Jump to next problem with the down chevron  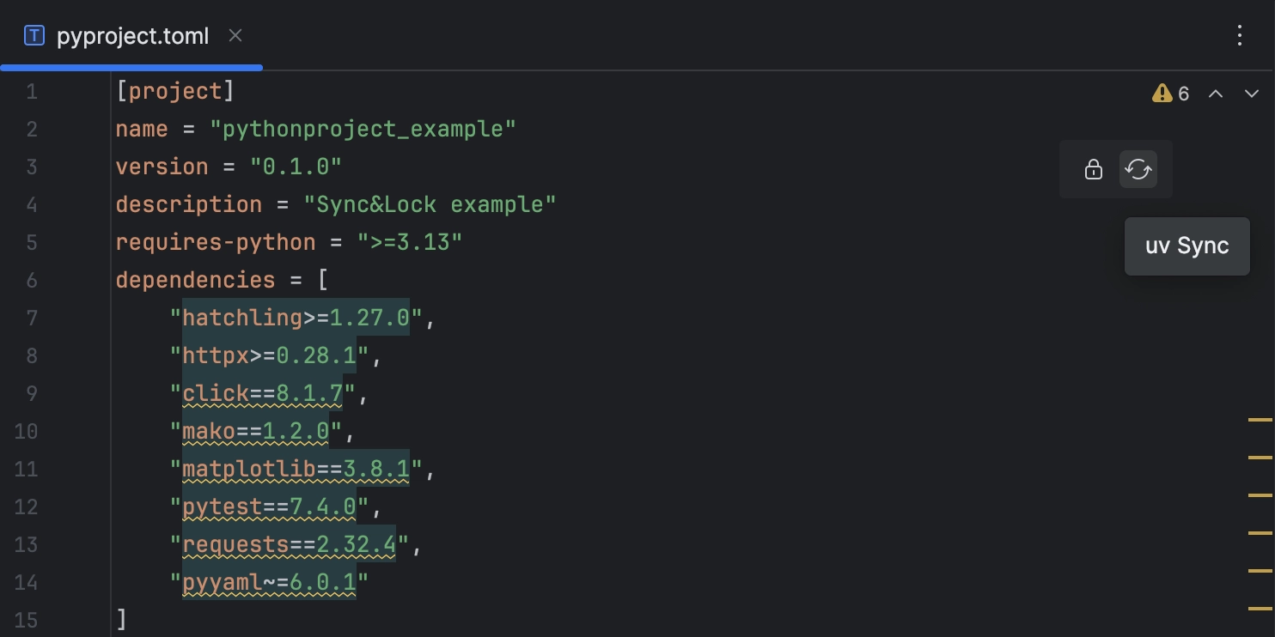(x=1251, y=93)
